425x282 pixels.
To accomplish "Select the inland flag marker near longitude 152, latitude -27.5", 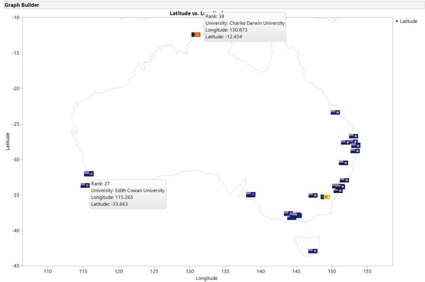I will click(x=345, y=142).
